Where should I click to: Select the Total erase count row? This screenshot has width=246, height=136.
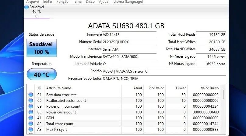(x=124, y=123)
